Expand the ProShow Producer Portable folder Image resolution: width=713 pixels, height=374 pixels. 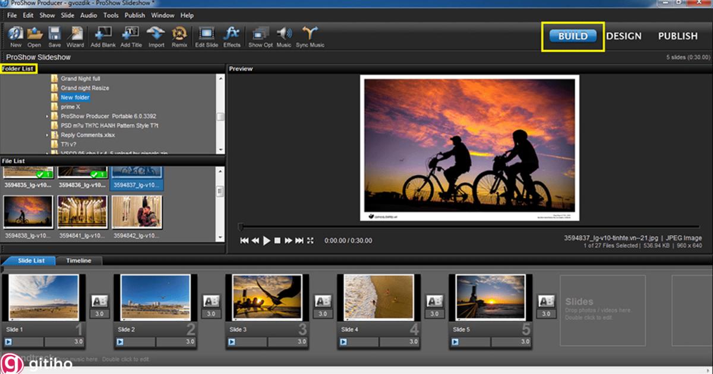(x=48, y=116)
